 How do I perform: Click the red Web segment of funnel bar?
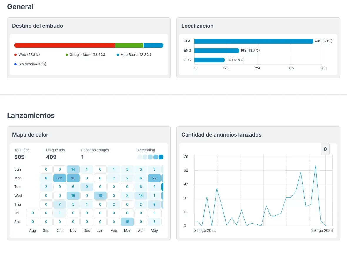click(65, 45)
